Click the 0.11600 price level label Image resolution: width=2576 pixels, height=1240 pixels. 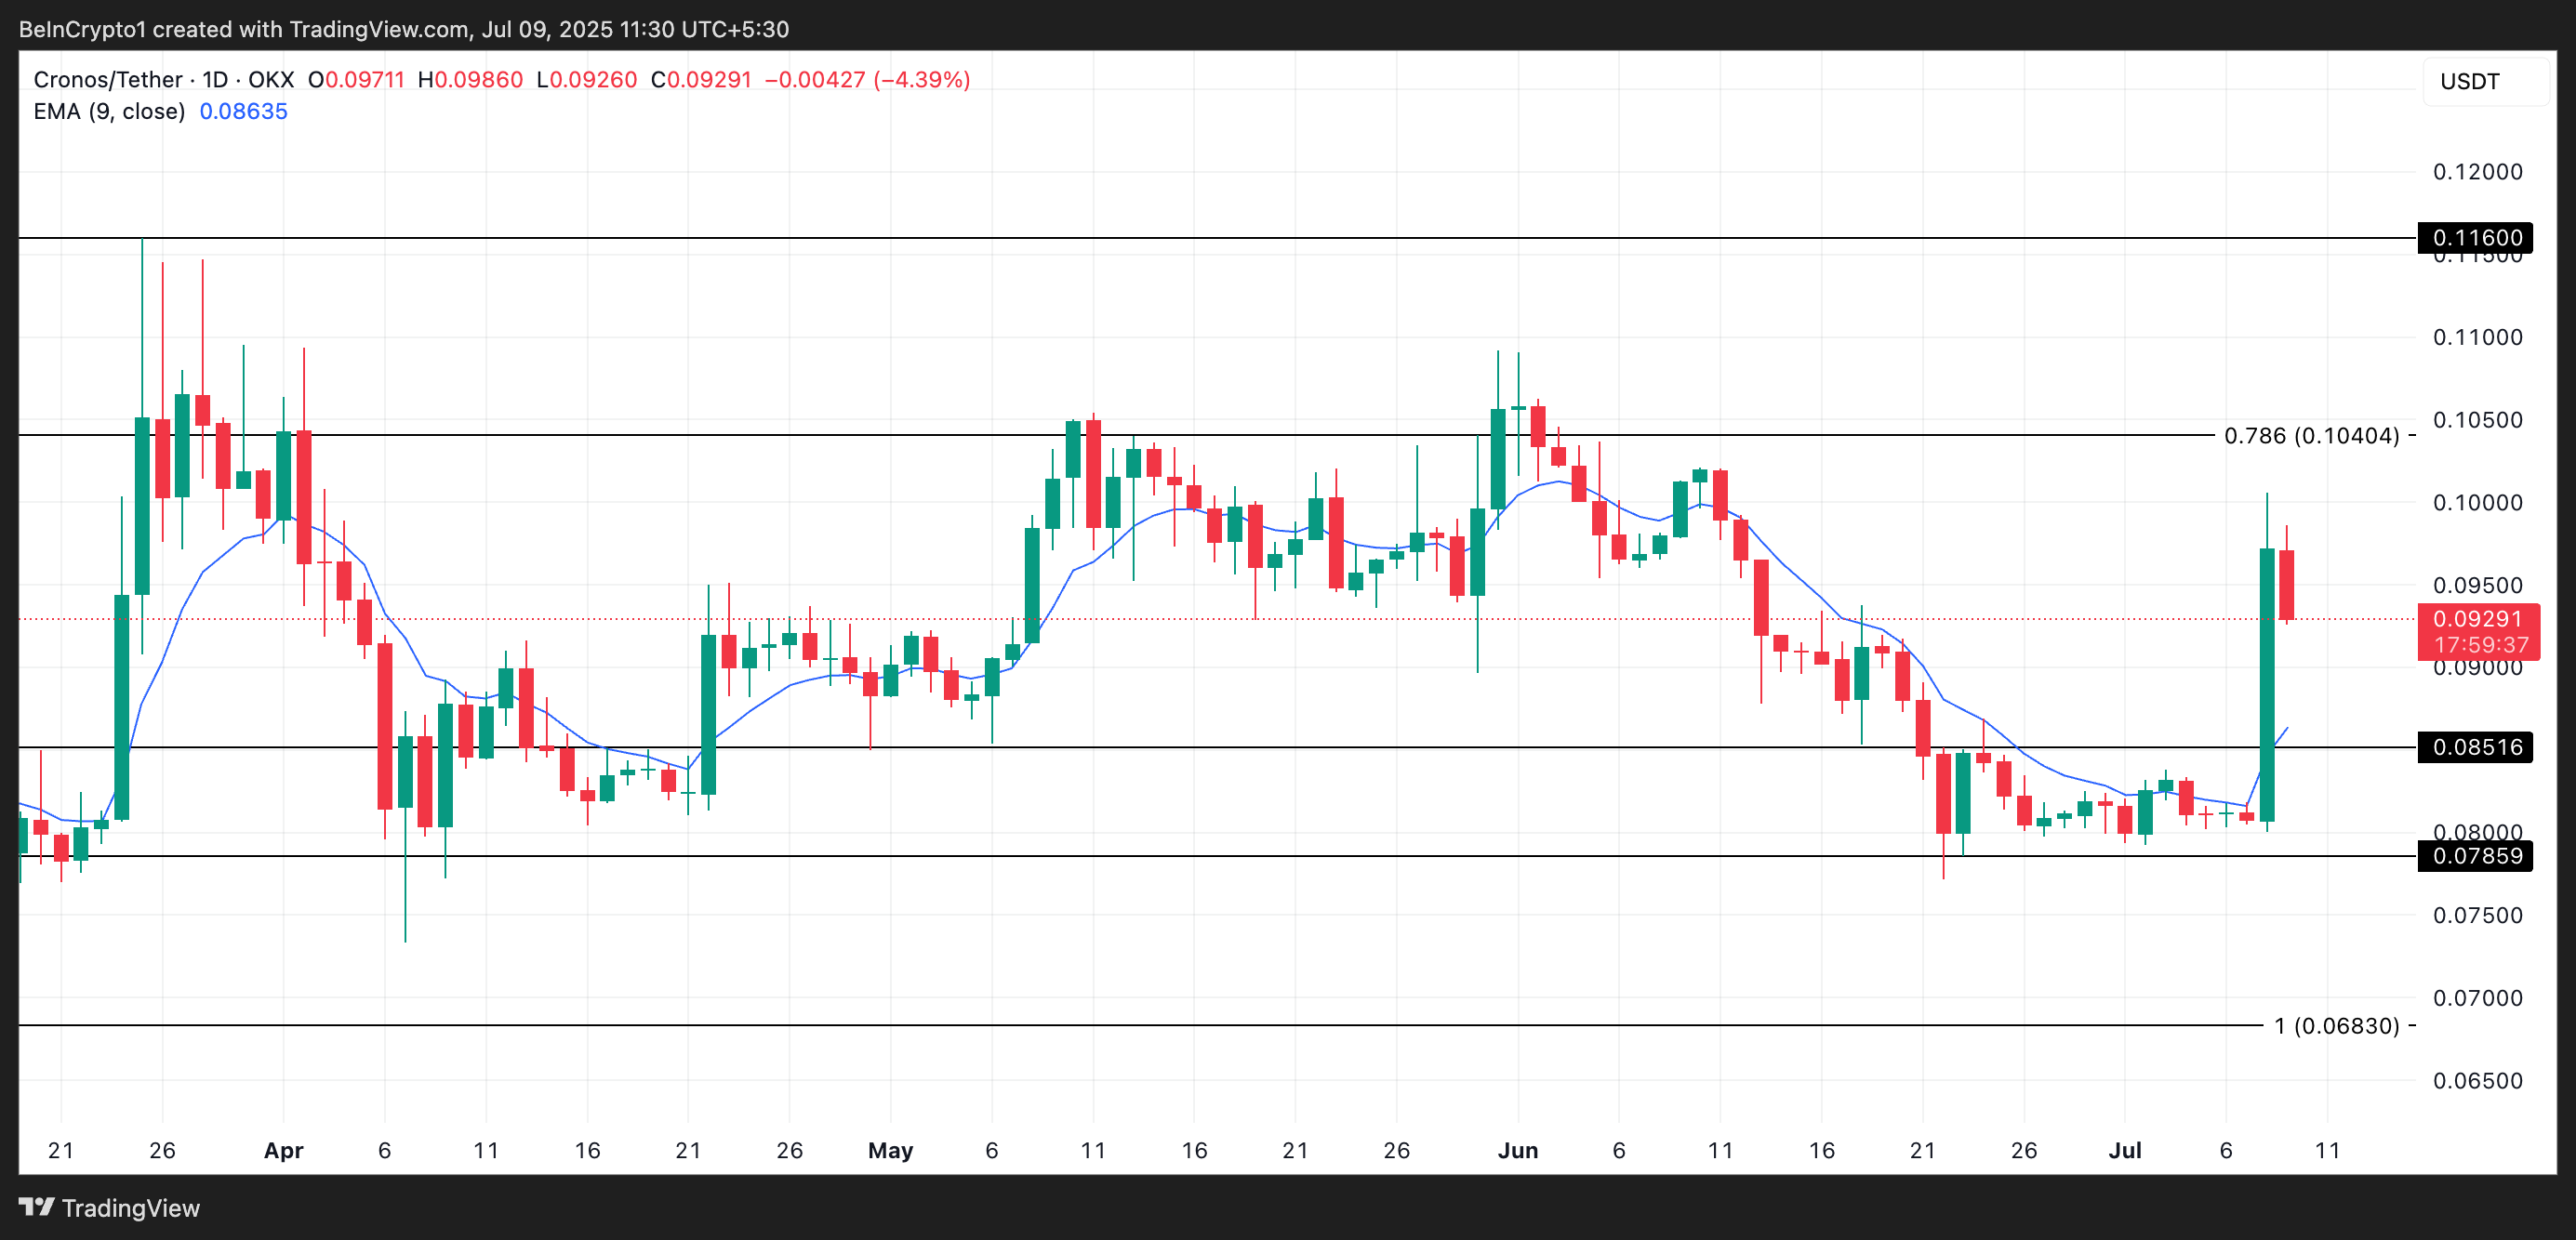click(x=2476, y=238)
